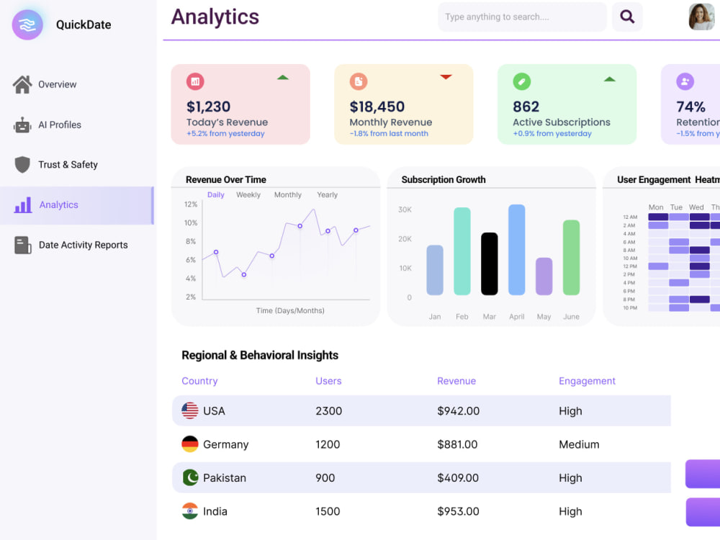Click the May bar in Subscription Growth

pos(544,276)
